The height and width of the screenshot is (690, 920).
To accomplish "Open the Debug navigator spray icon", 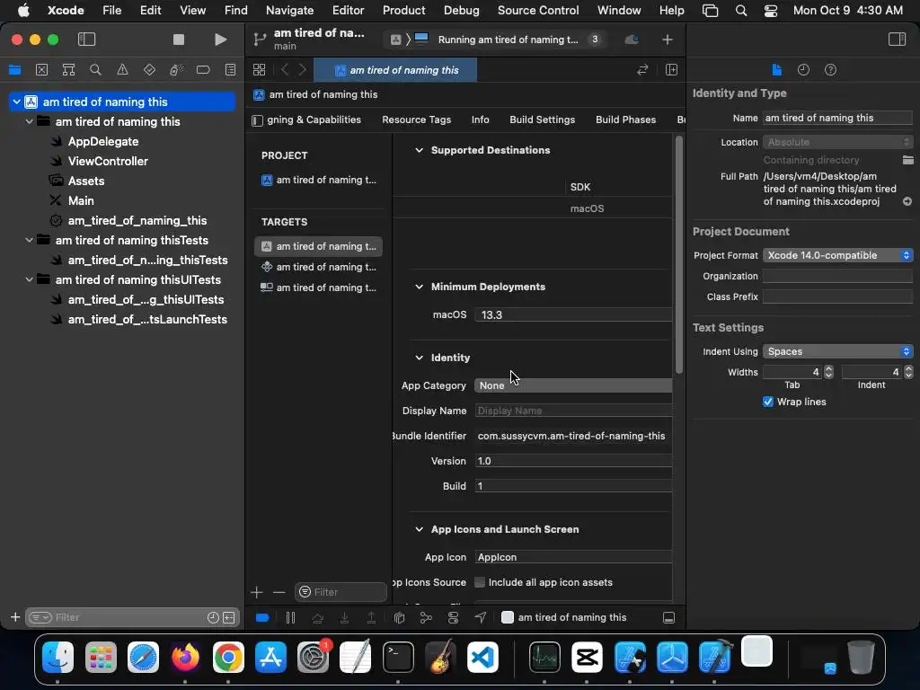I will (176, 70).
